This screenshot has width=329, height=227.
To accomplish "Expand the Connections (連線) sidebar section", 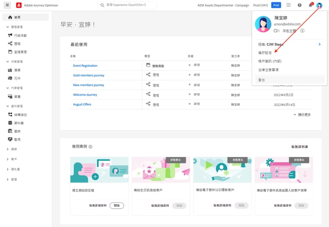I will tap(7, 149).
